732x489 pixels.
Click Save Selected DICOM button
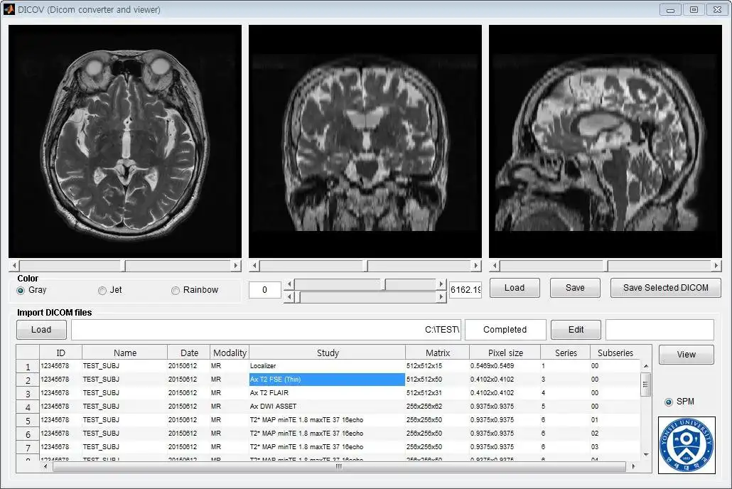click(666, 288)
